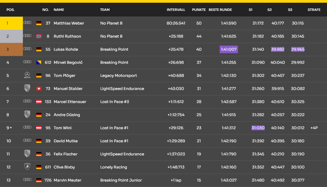Click the INTERVALL column header
327x187 pixels.
pos(176,10)
